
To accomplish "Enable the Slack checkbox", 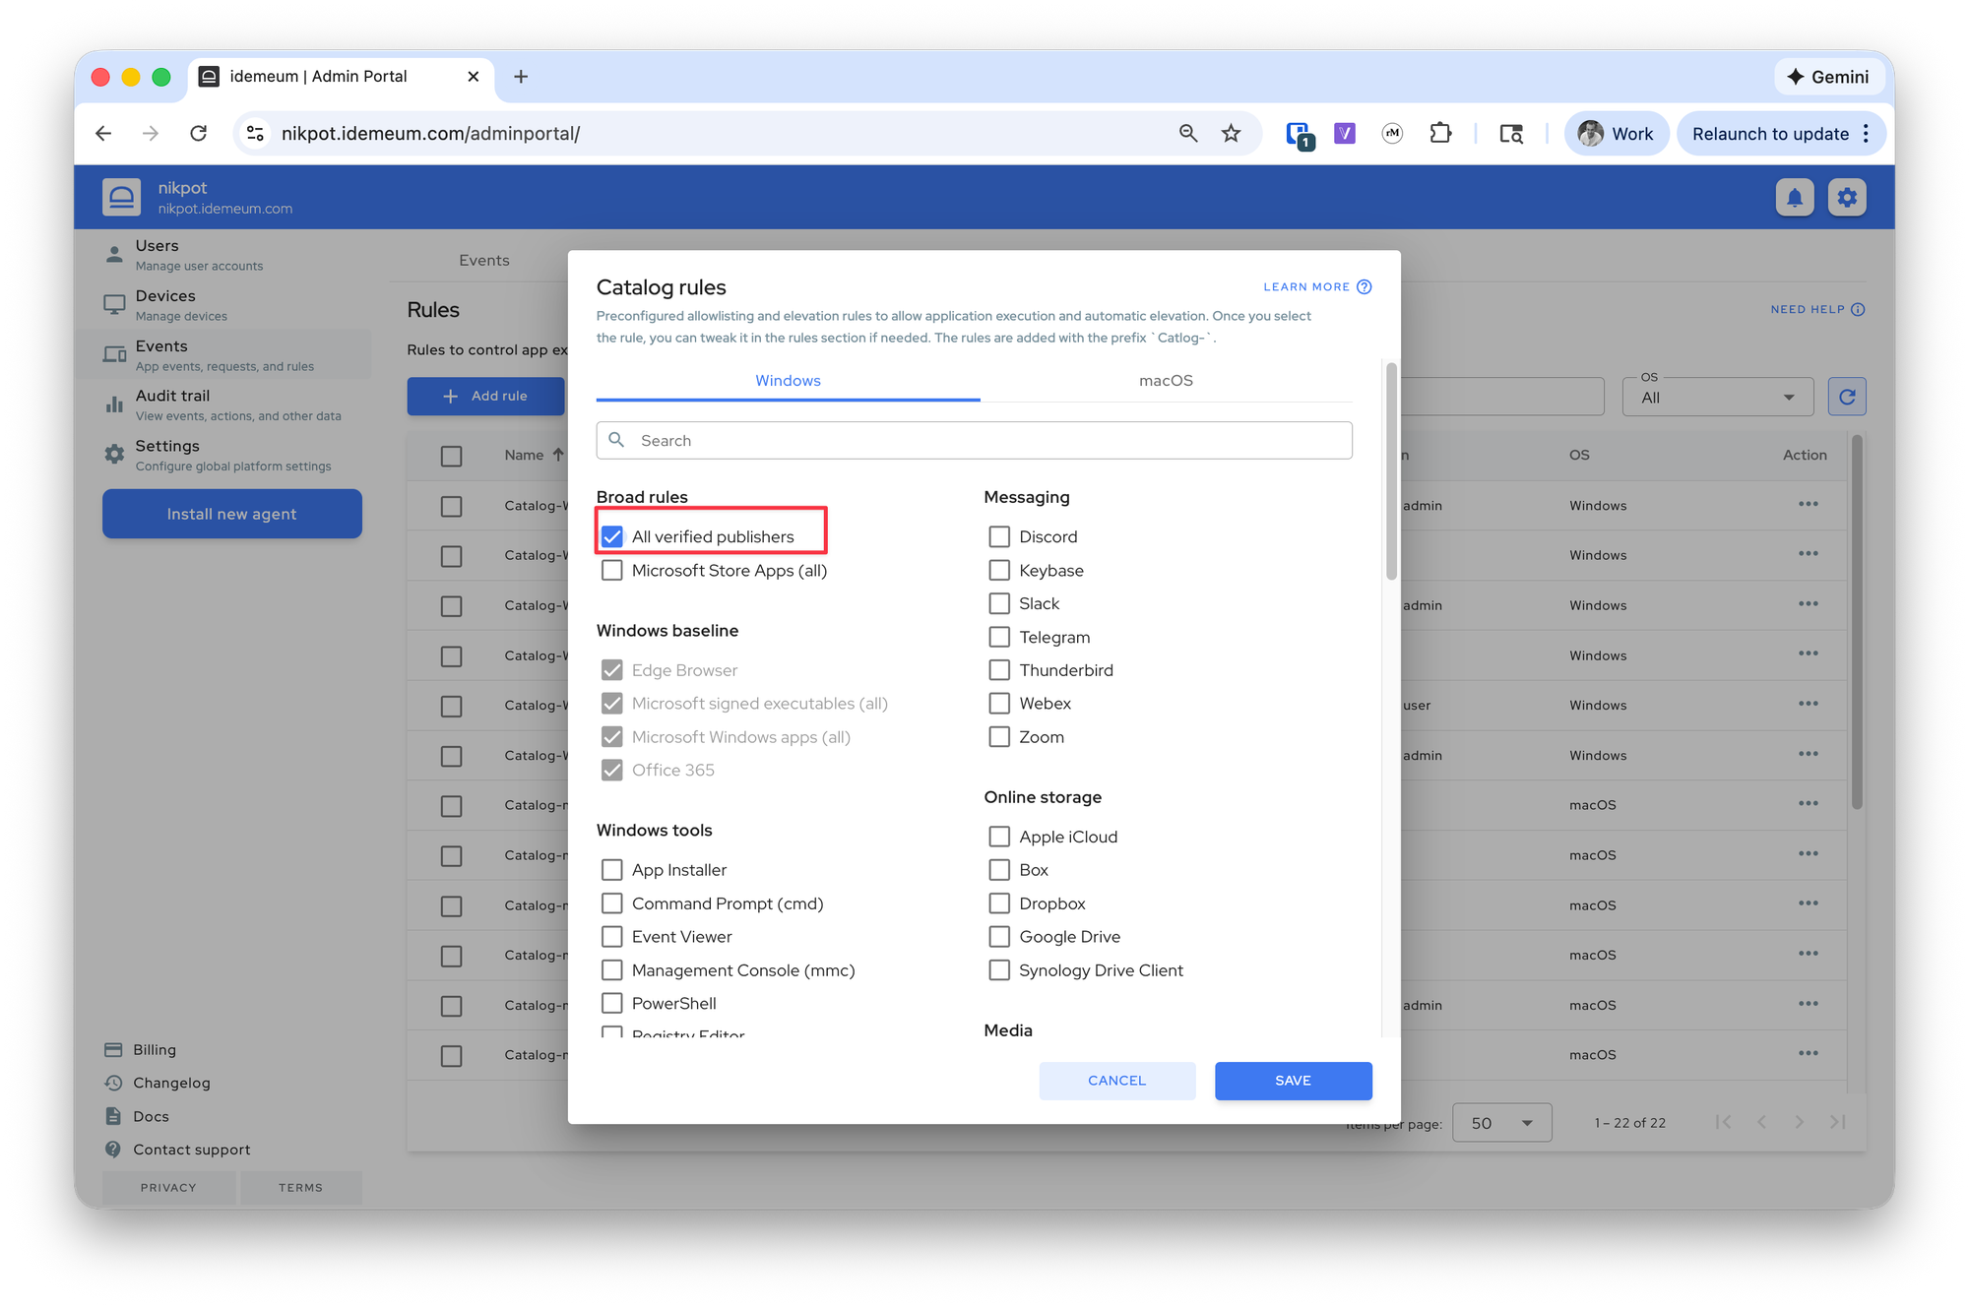I will (x=999, y=603).
